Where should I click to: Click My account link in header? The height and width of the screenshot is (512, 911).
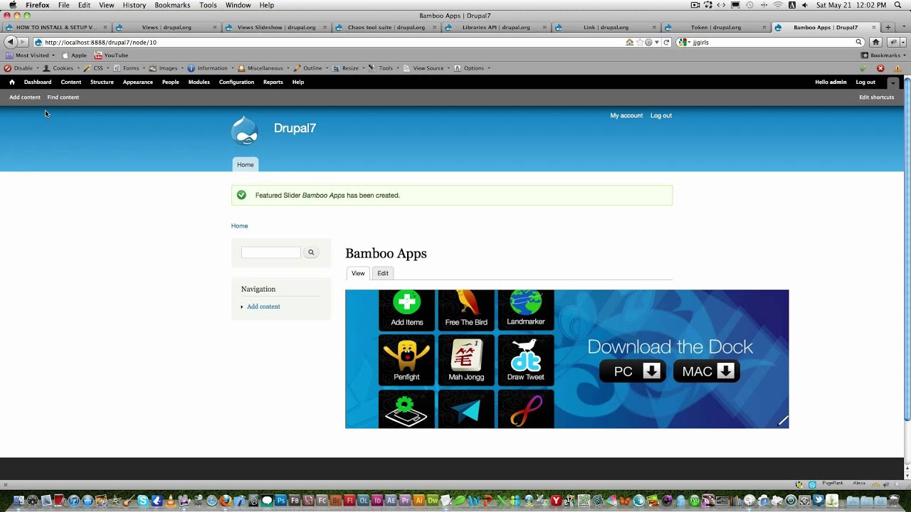(x=626, y=115)
